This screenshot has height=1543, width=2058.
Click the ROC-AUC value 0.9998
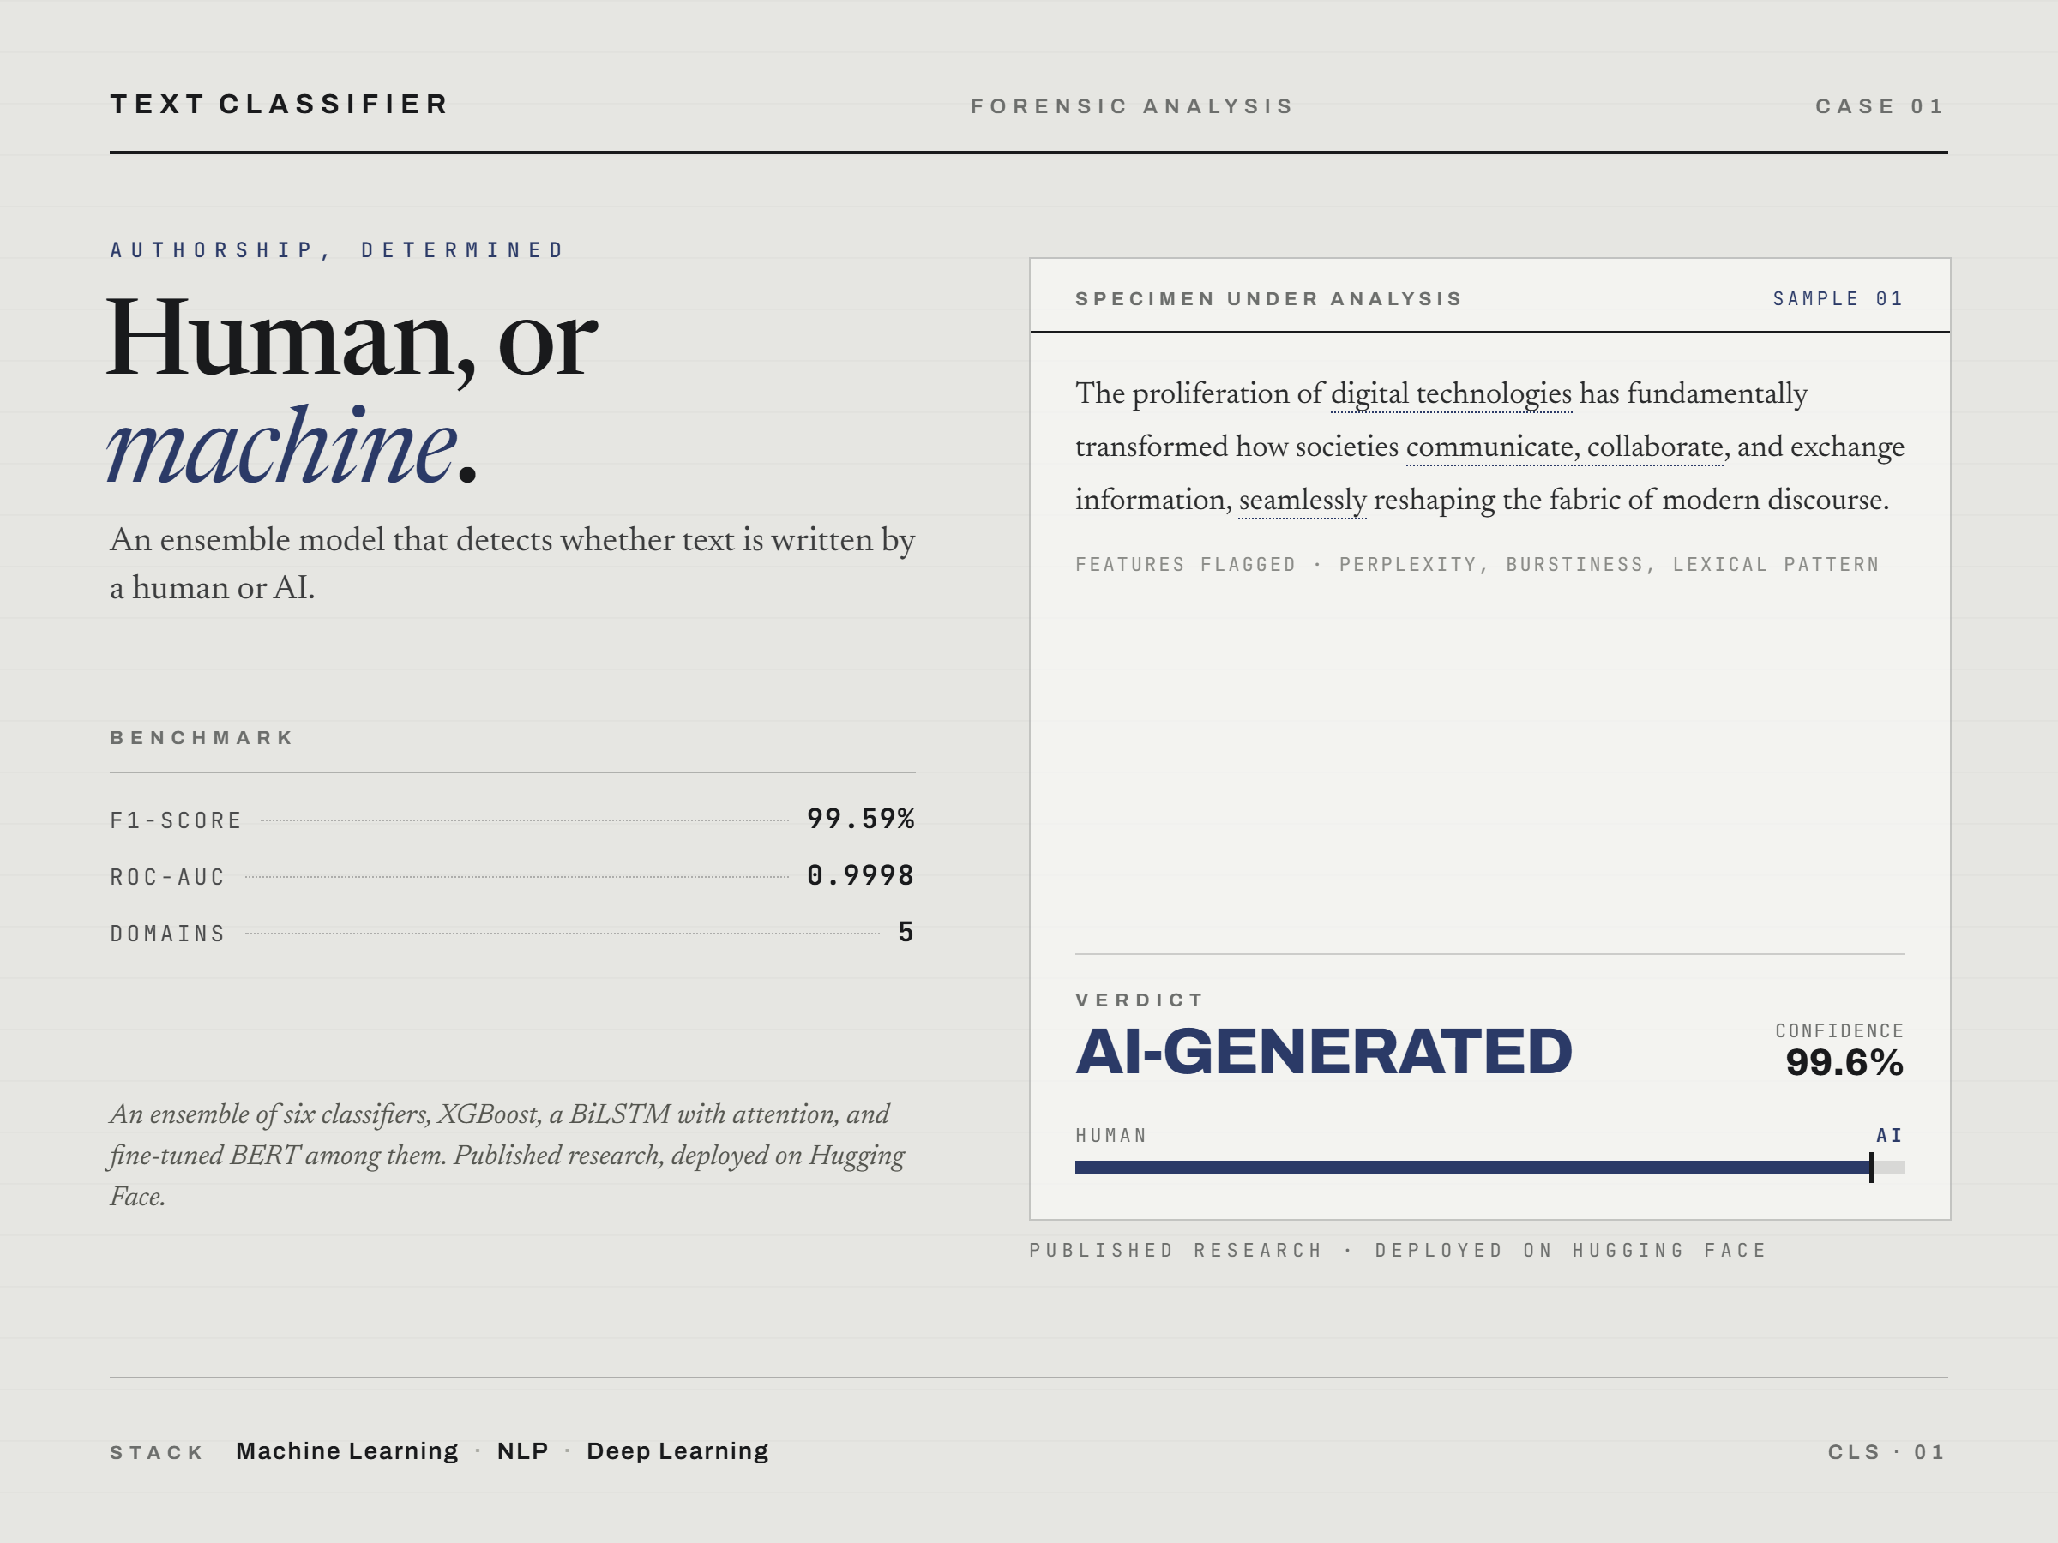click(x=861, y=875)
